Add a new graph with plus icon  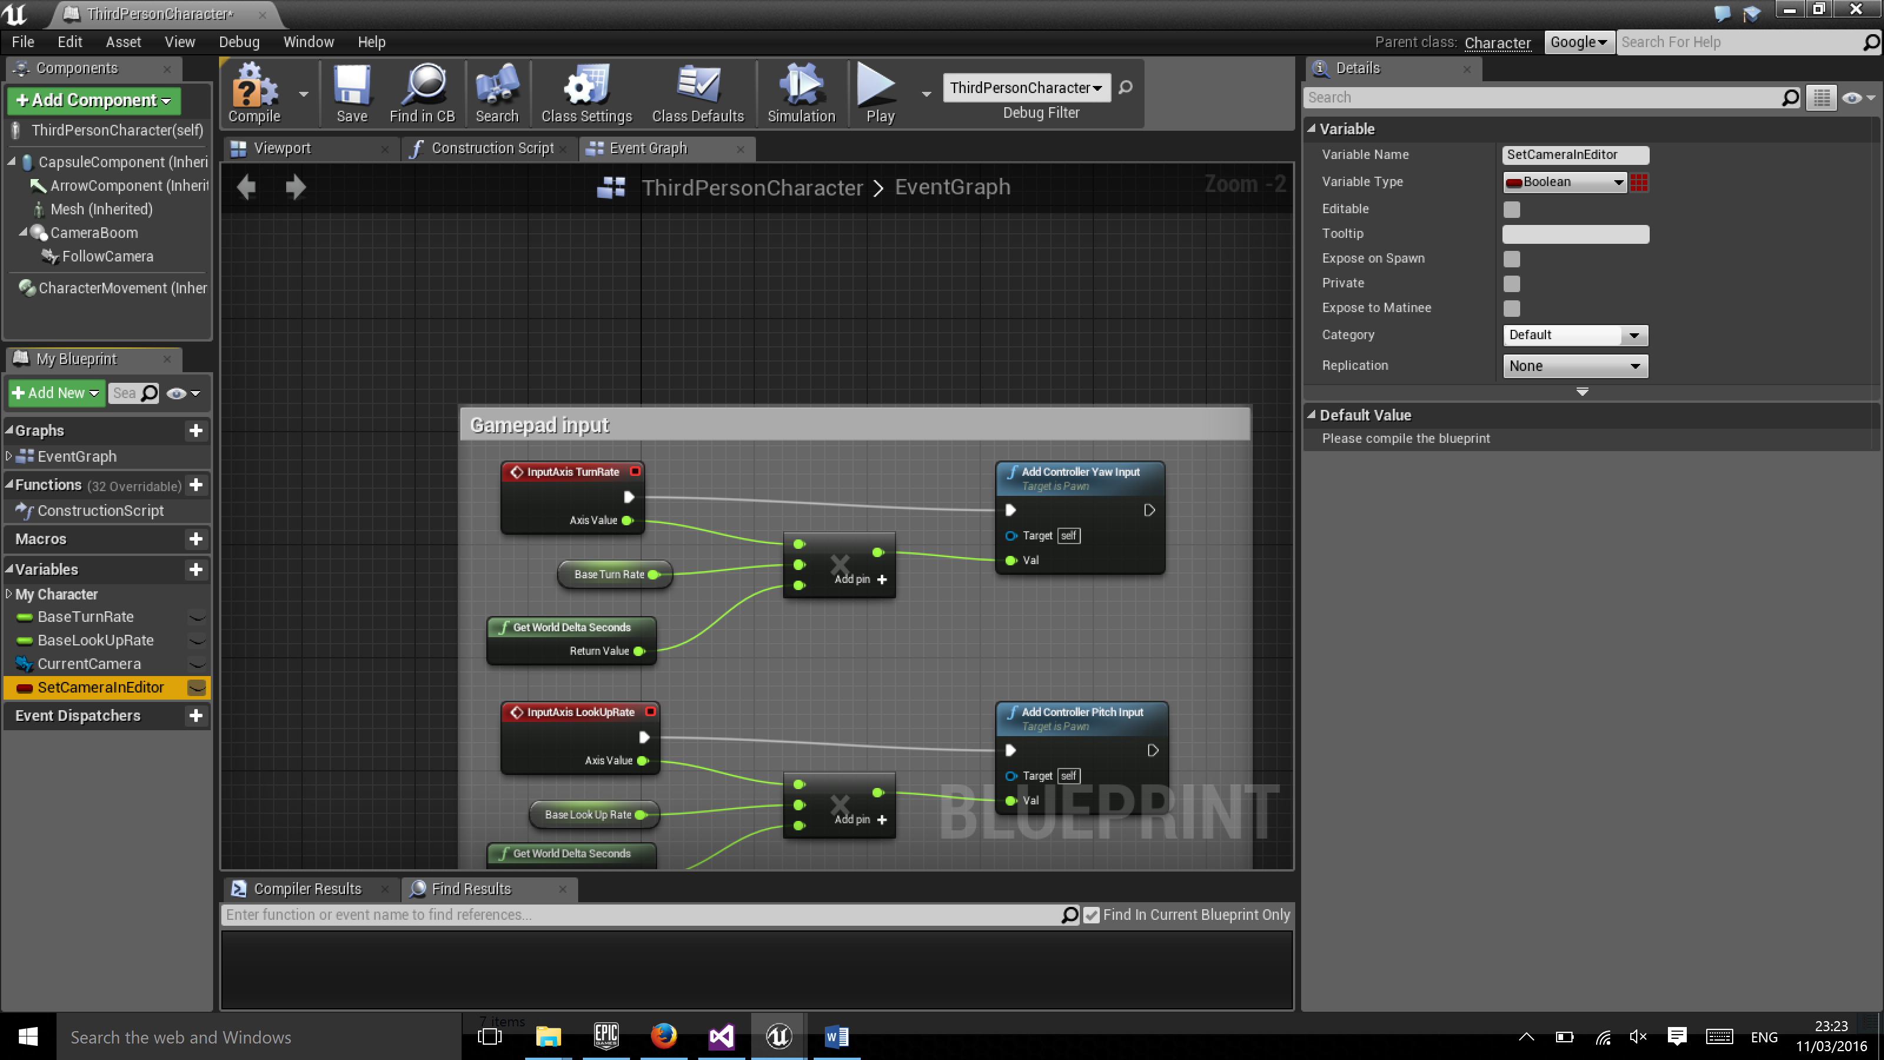pyautogui.click(x=195, y=431)
